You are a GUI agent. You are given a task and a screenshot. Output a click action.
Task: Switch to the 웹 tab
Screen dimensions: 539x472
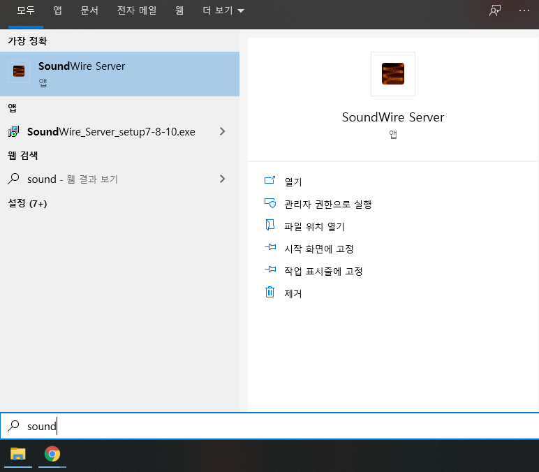[x=179, y=10]
